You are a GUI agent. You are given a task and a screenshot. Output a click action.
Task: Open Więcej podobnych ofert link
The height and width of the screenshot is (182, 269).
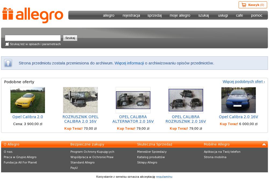(244, 82)
